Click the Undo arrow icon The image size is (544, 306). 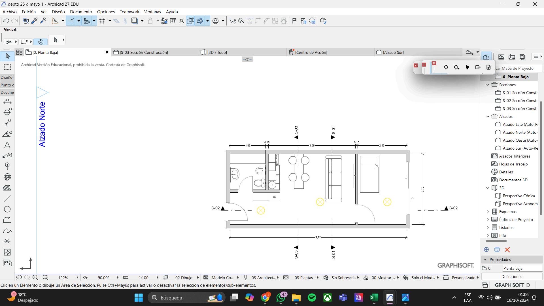tap(6, 21)
